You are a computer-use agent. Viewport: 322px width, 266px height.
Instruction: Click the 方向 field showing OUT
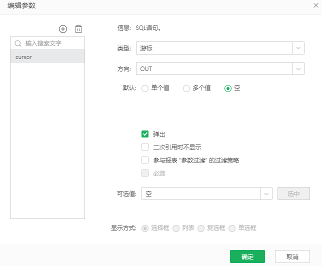[213, 68]
